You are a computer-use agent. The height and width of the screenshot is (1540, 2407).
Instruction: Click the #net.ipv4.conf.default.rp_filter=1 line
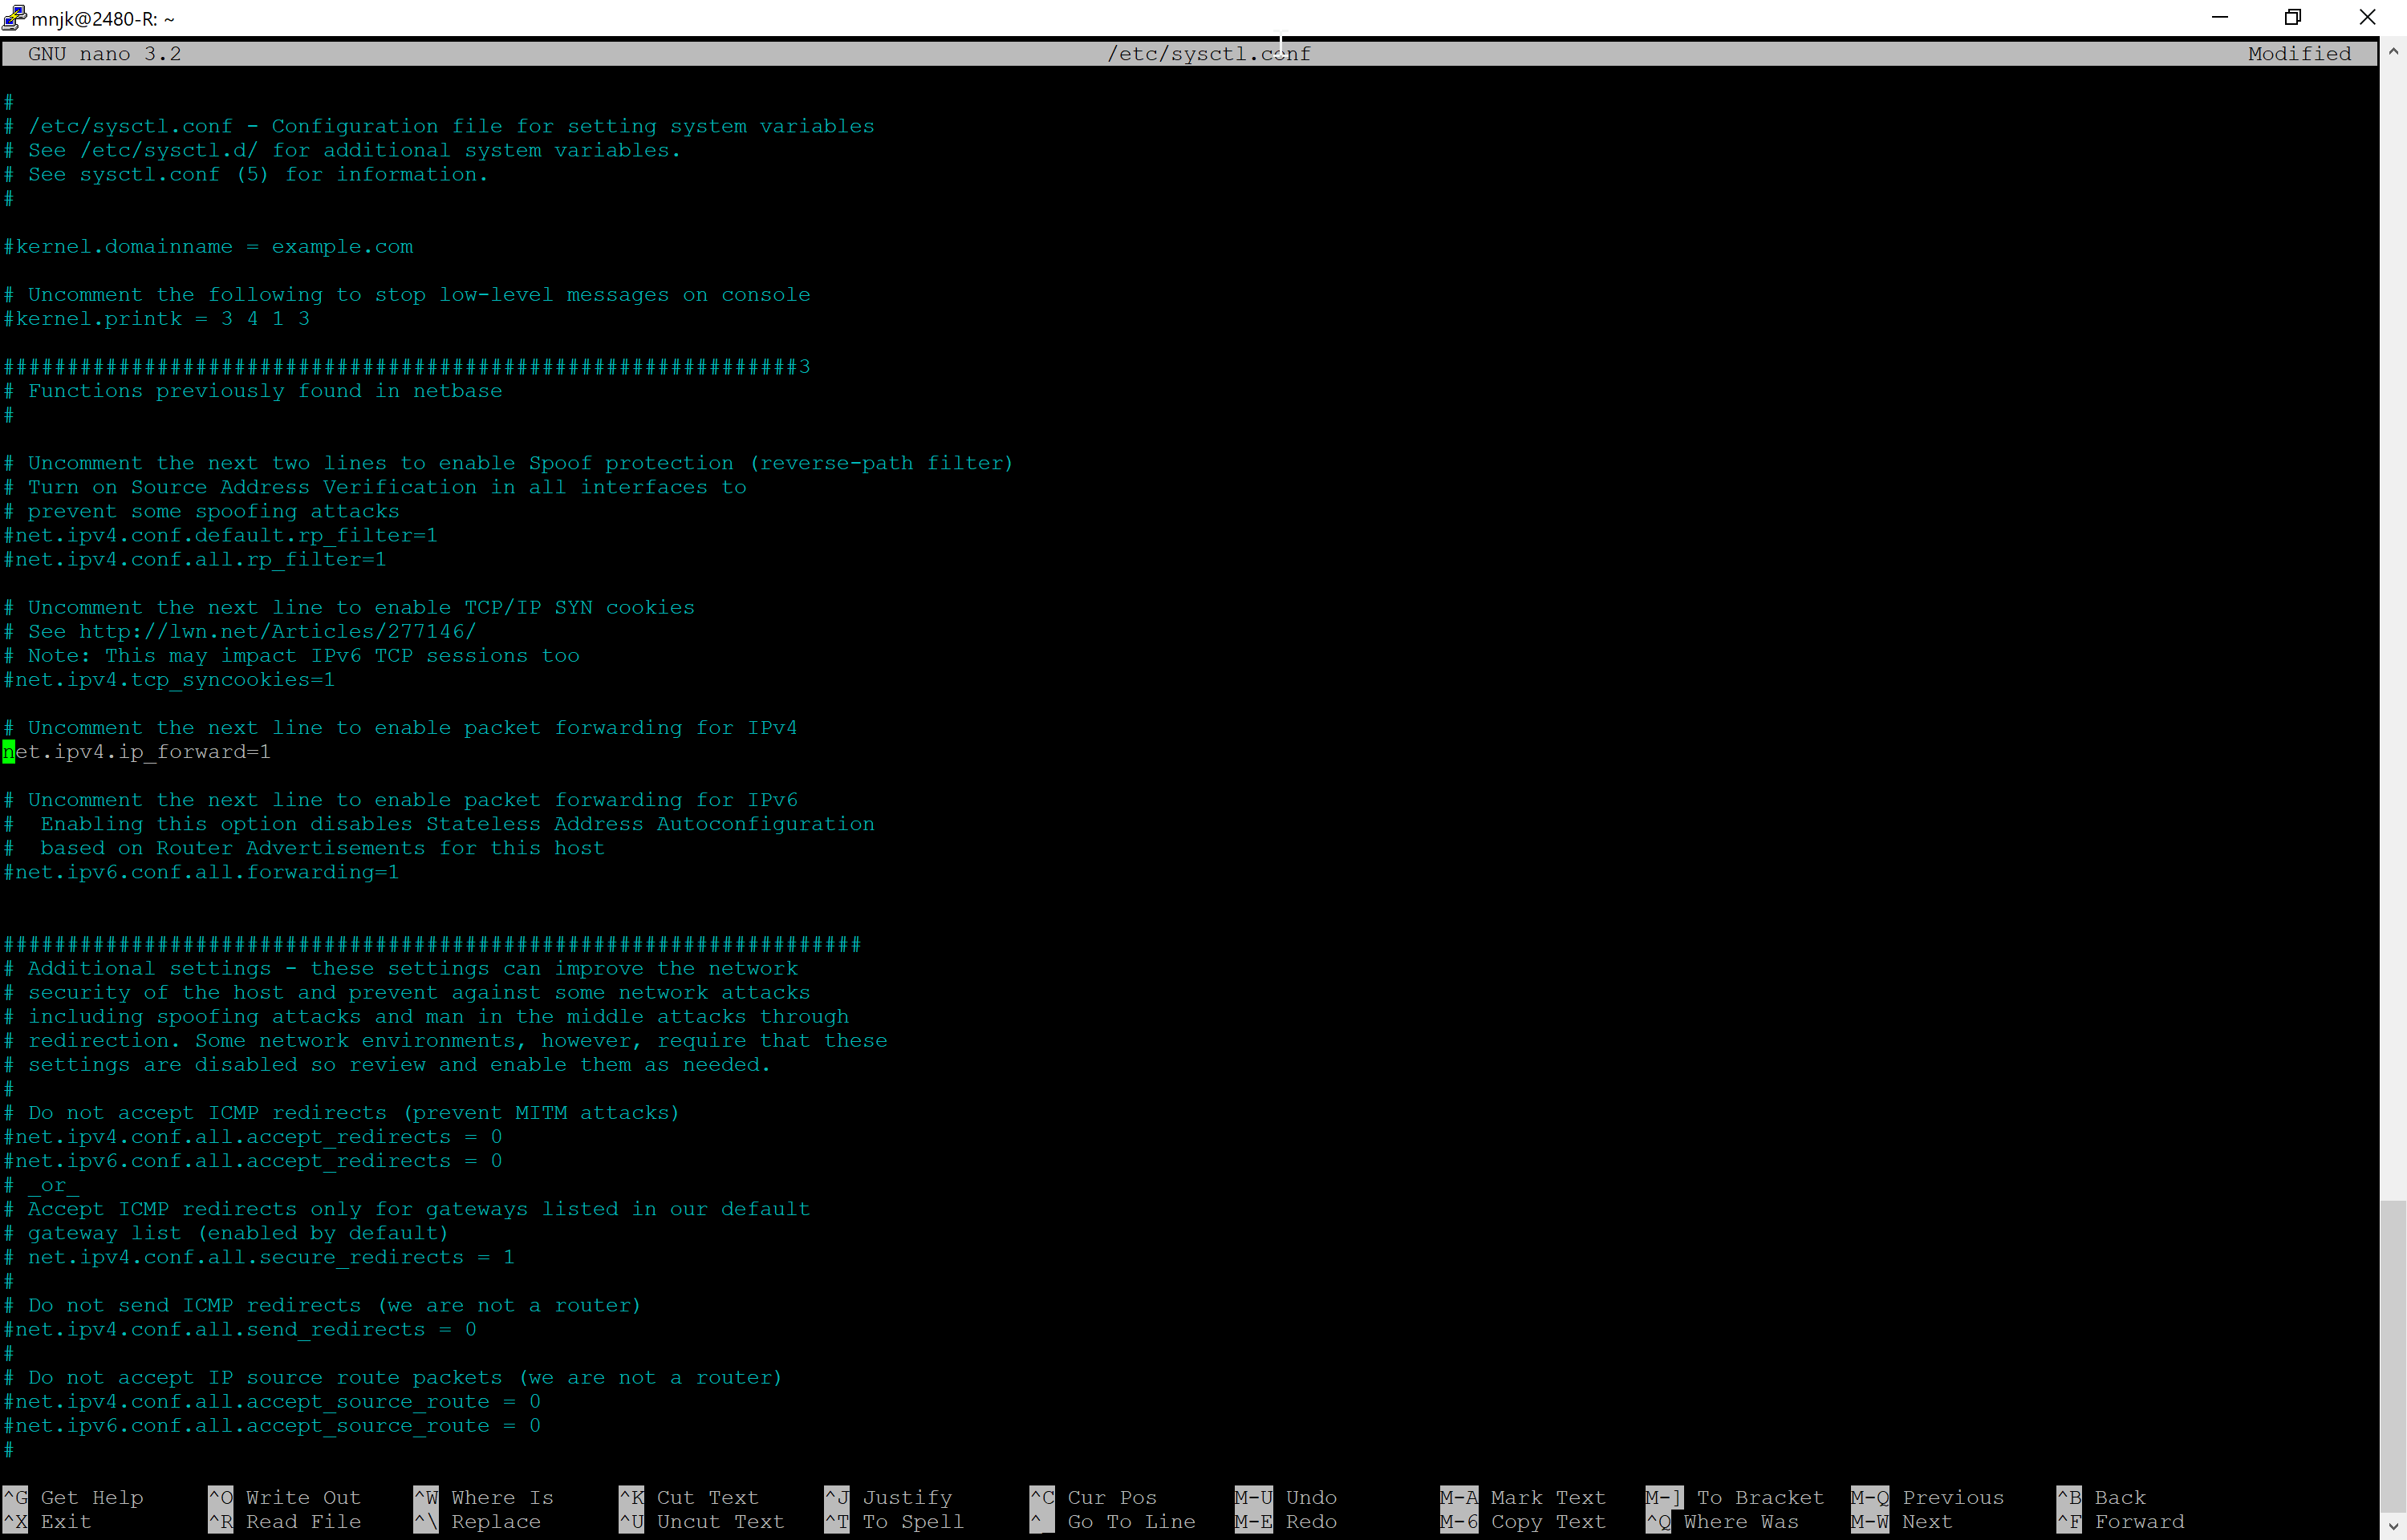pos(220,535)
